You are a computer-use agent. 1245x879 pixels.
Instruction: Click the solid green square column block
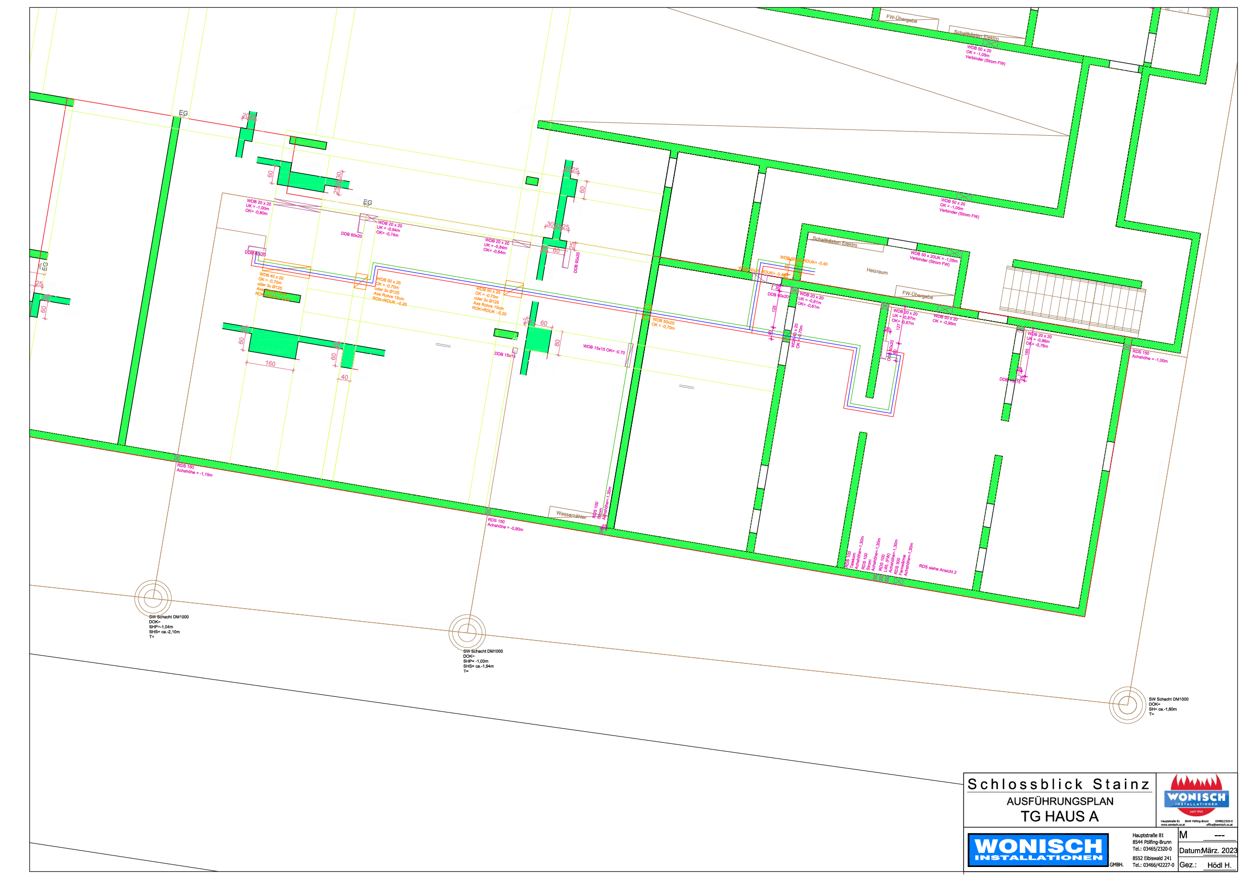pos(538,340)
